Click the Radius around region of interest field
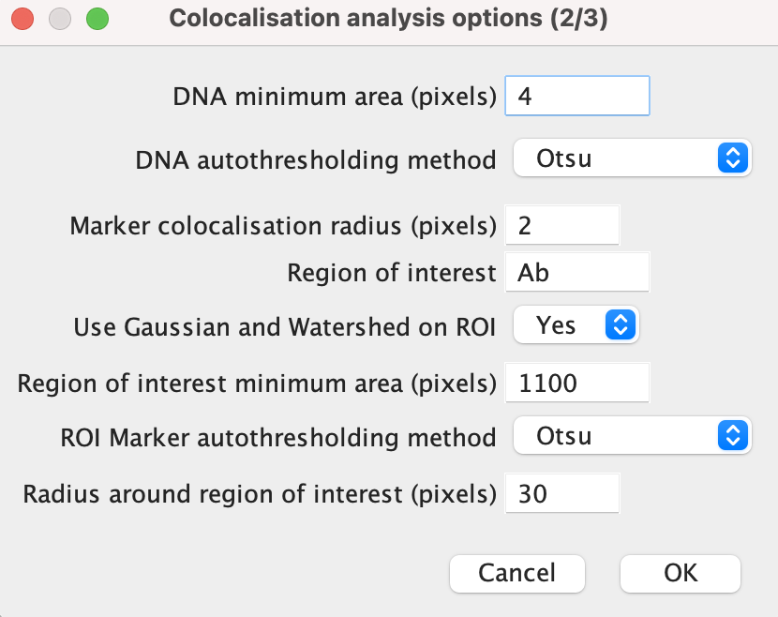Viewport: 778px width, 617px height. (x=561, y=492)
